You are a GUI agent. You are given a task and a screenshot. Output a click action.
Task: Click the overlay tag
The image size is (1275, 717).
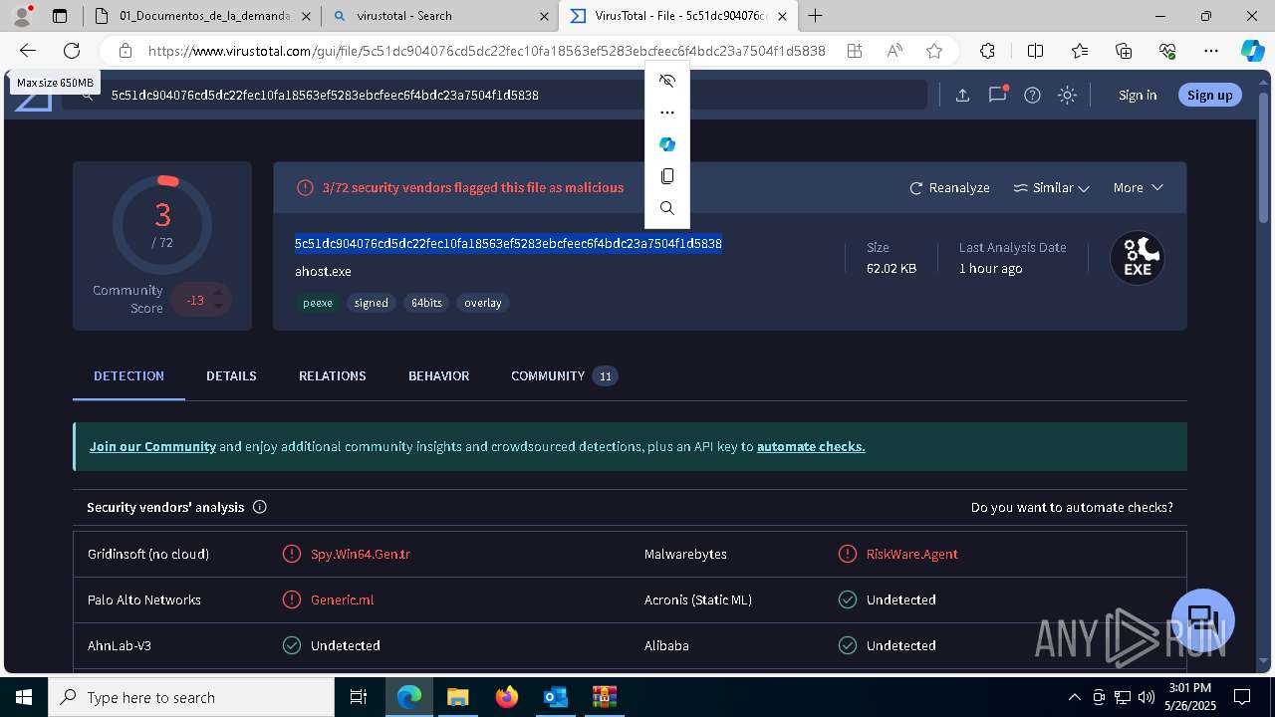(482, 303)
